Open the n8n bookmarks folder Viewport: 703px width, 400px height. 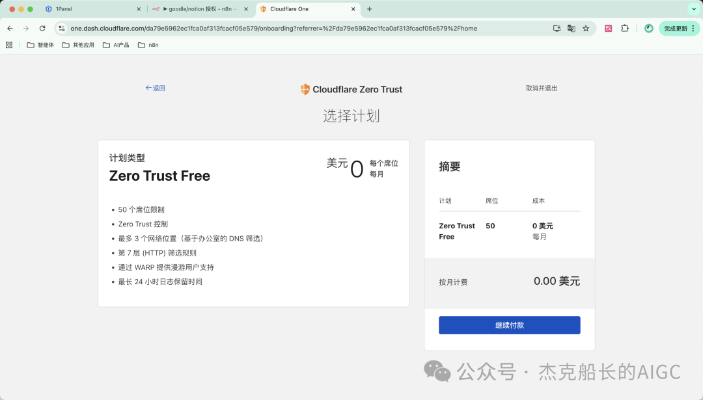click(x=148, y=45)
